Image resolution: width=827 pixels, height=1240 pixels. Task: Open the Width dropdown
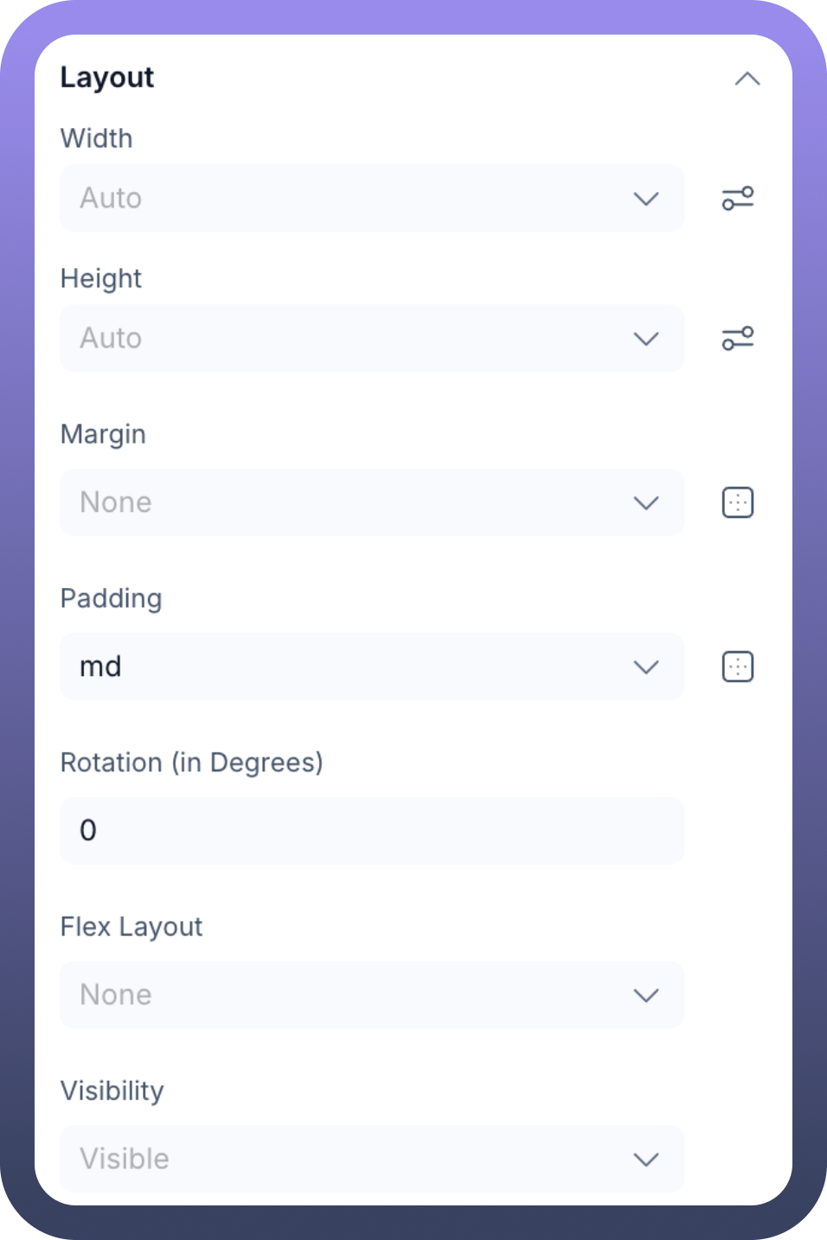pos(372,198)
